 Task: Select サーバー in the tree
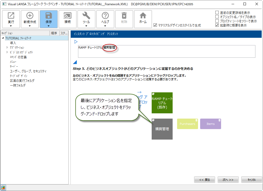click(x=14, y=67)
